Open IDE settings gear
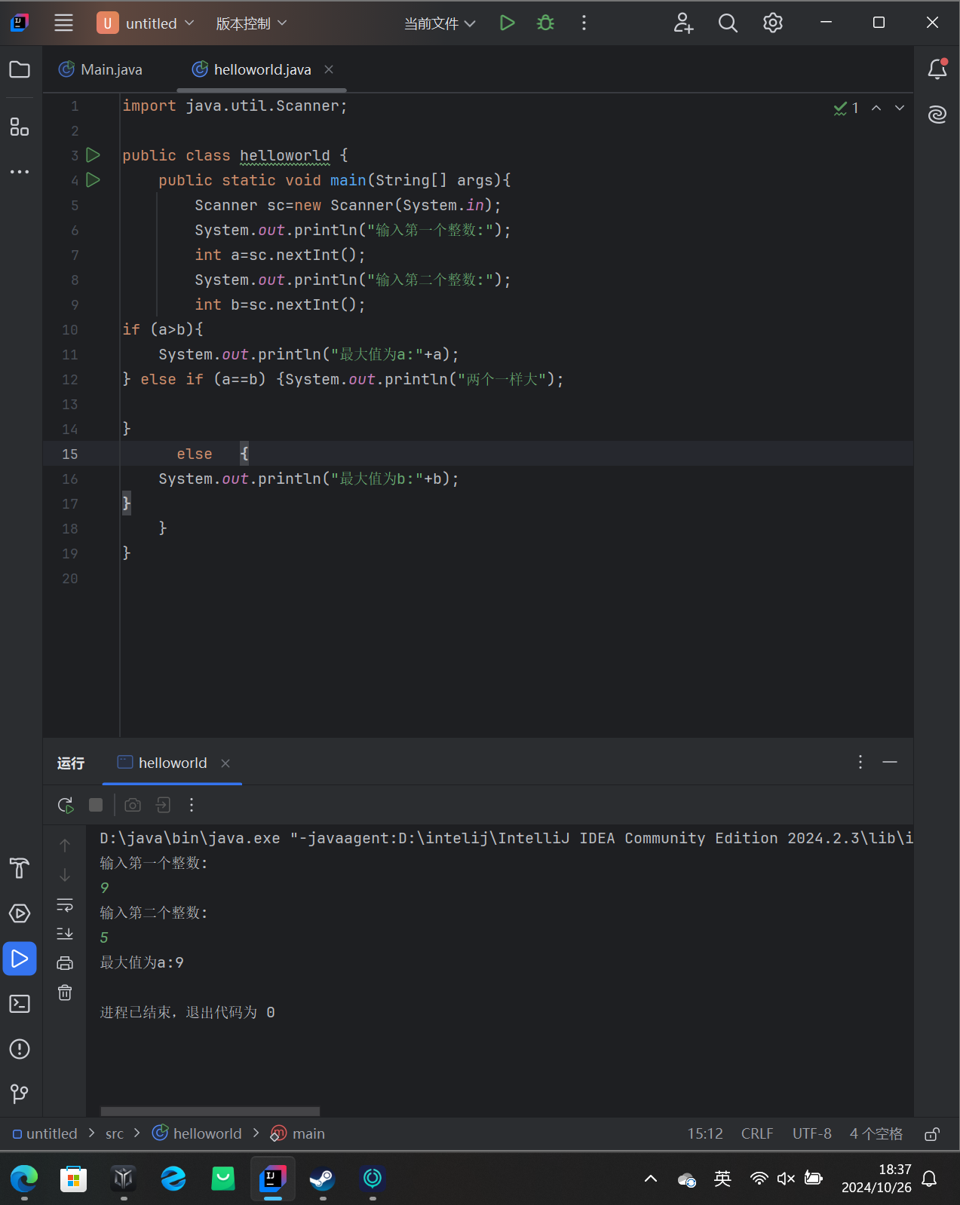 point(773,23)
